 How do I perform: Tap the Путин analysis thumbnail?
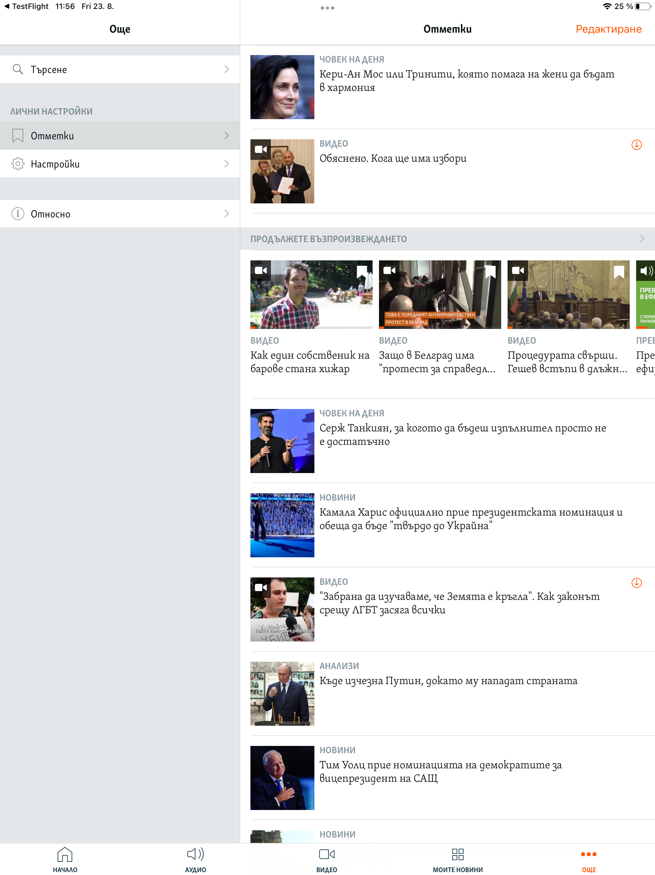pyautogui.click(x=282, y=694)
